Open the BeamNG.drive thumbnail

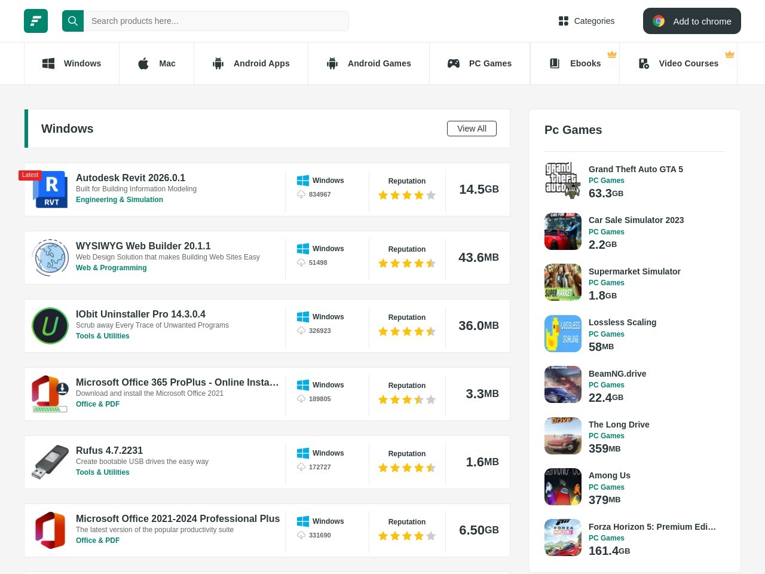click(563, 384)
